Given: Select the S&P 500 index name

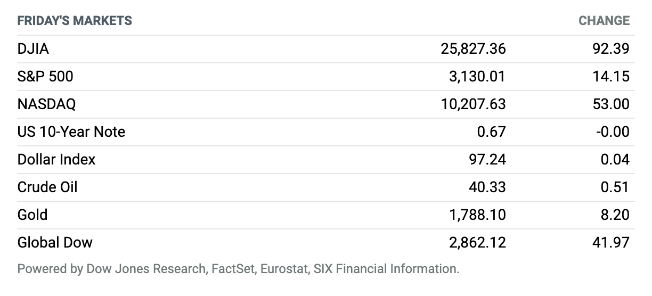Looking at the screenshot, I should (x=45, y=77).
